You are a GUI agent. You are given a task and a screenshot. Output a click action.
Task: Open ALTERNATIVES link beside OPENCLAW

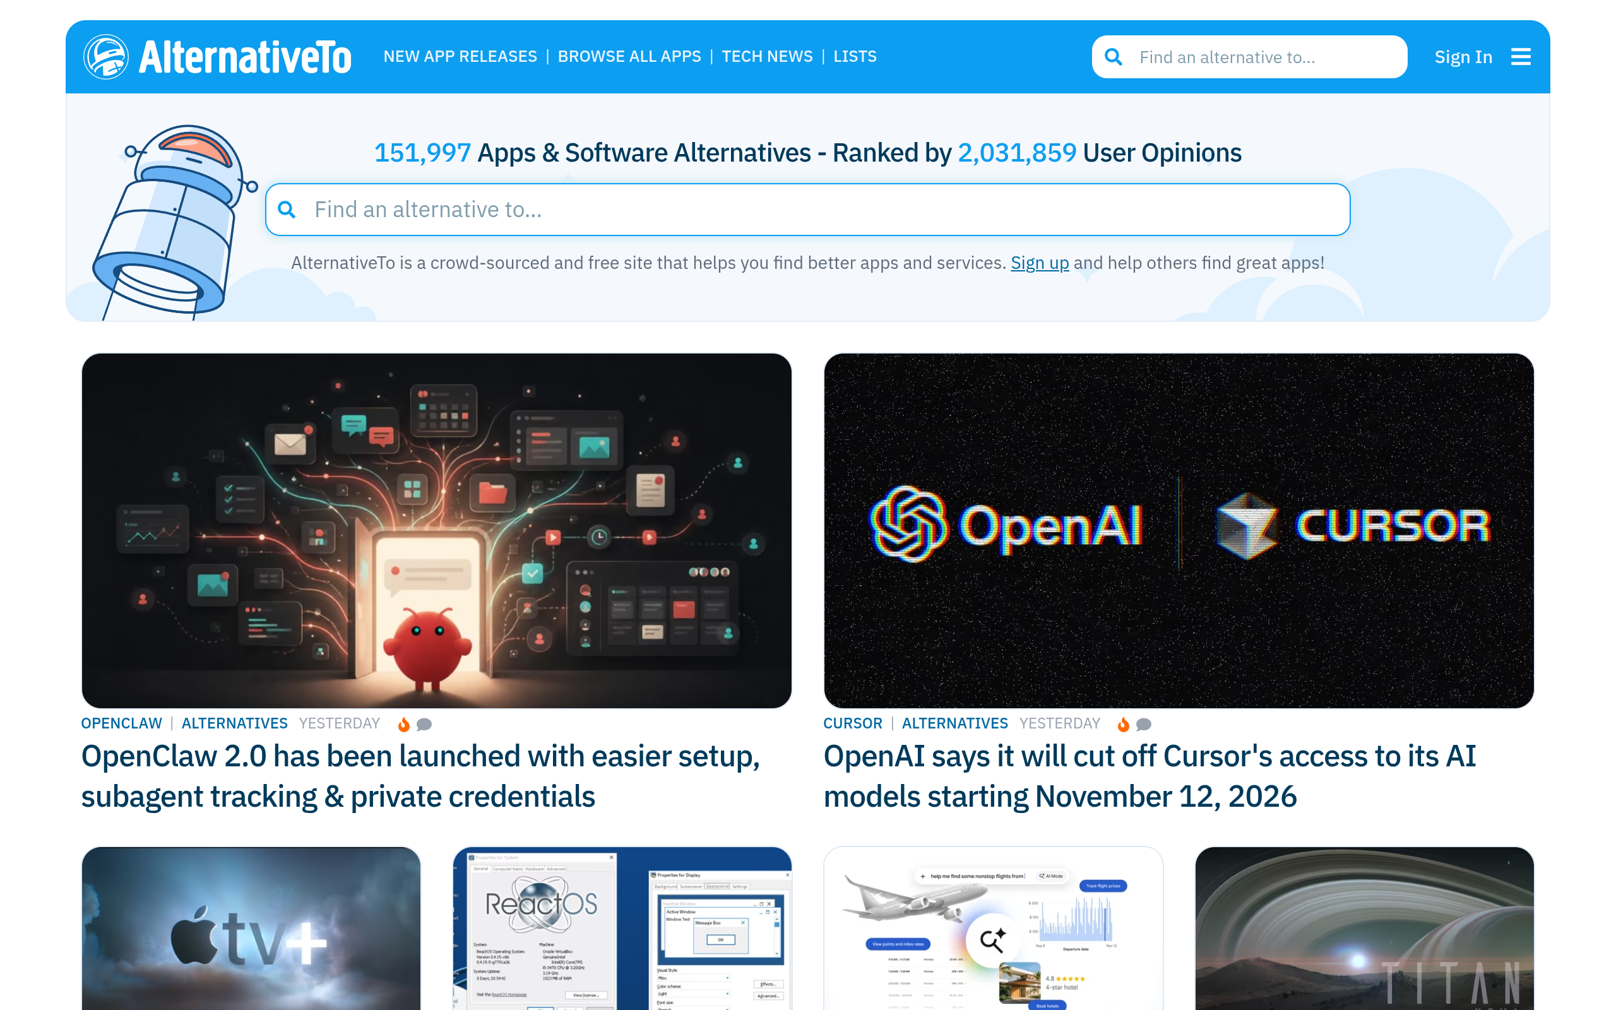pos(234,723)
